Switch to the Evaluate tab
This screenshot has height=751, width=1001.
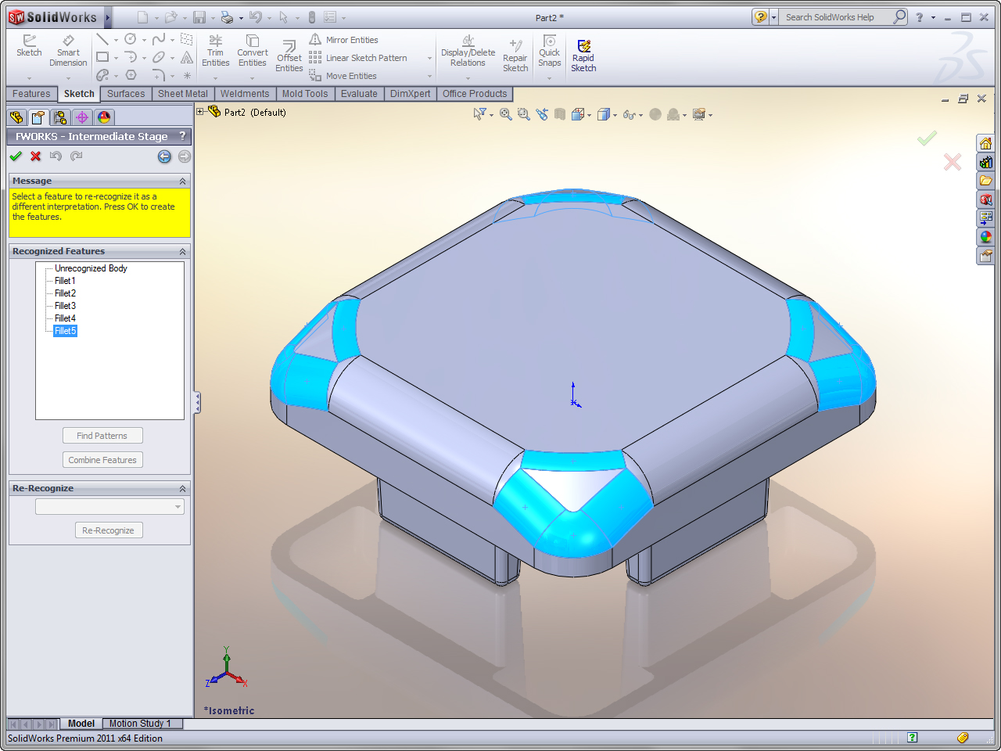(x=359, y=94)
